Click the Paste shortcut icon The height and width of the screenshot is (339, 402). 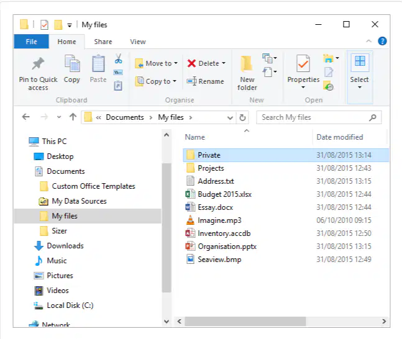tap(118, 86)
